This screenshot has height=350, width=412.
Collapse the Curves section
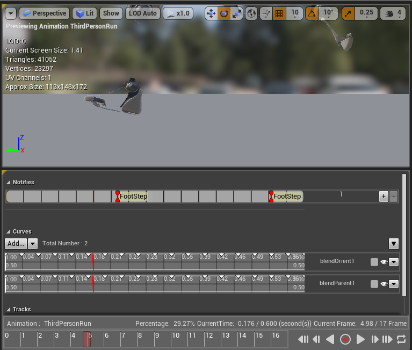click(9, 231)
